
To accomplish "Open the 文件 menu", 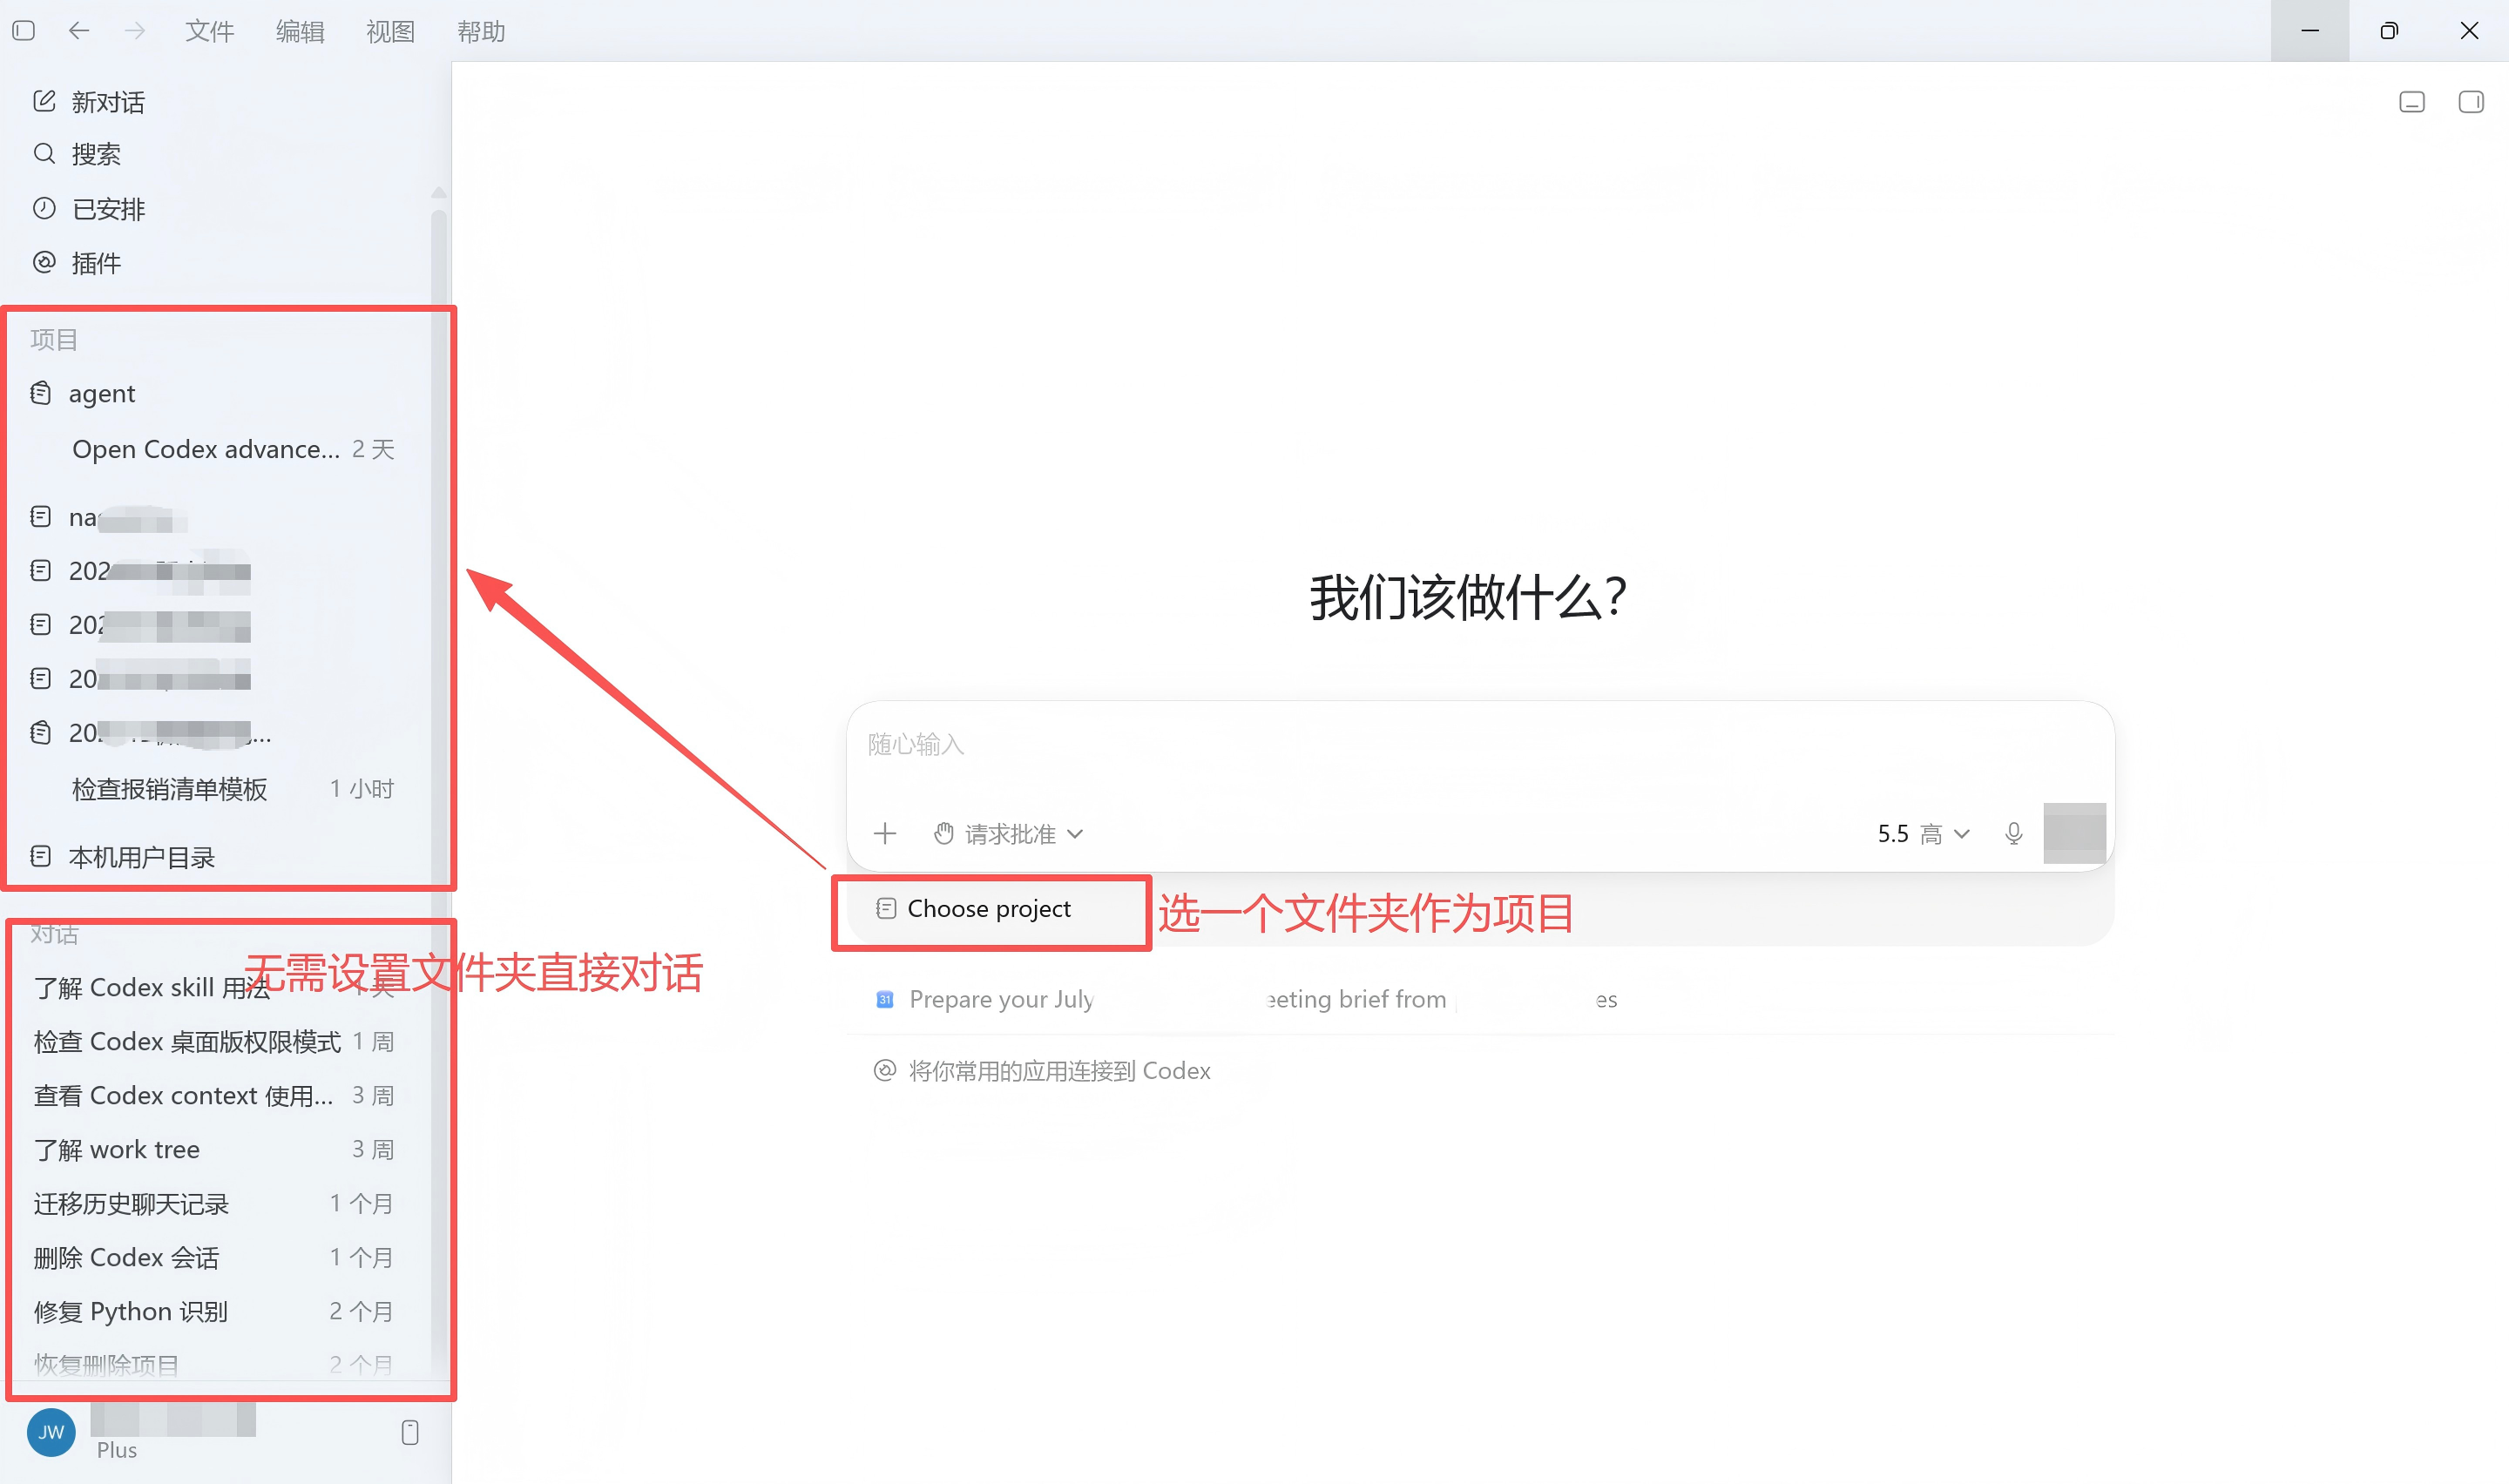I will point(210,31).
